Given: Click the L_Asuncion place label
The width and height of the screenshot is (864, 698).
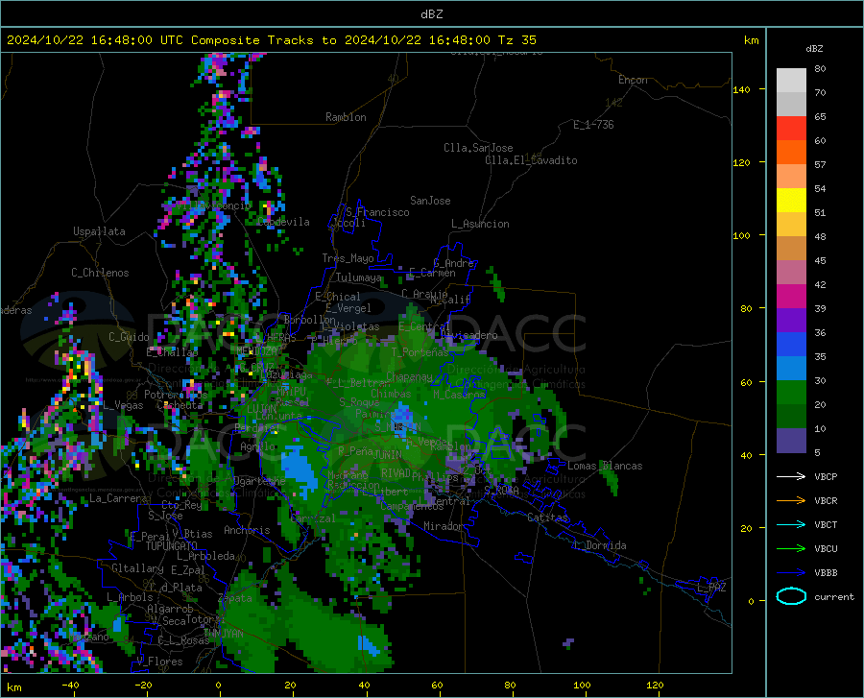Looking at the screenshot, I should (480, 224).
